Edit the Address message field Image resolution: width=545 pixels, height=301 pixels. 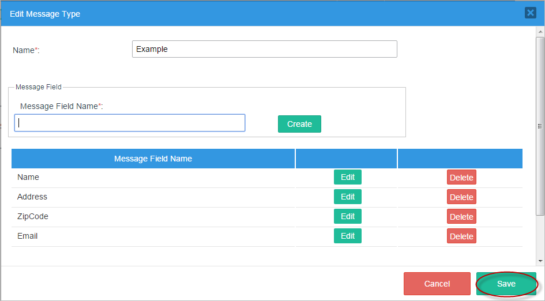pos(347,197)
